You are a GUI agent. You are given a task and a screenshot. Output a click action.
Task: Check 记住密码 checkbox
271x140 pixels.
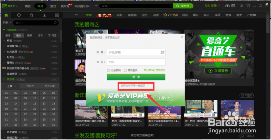coord(108,70)
